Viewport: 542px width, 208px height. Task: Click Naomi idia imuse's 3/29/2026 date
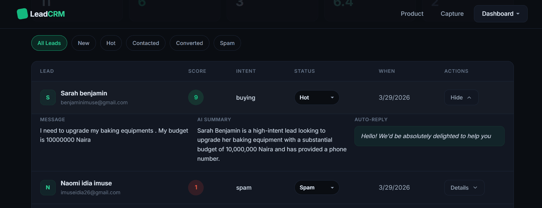click(394, 187)
